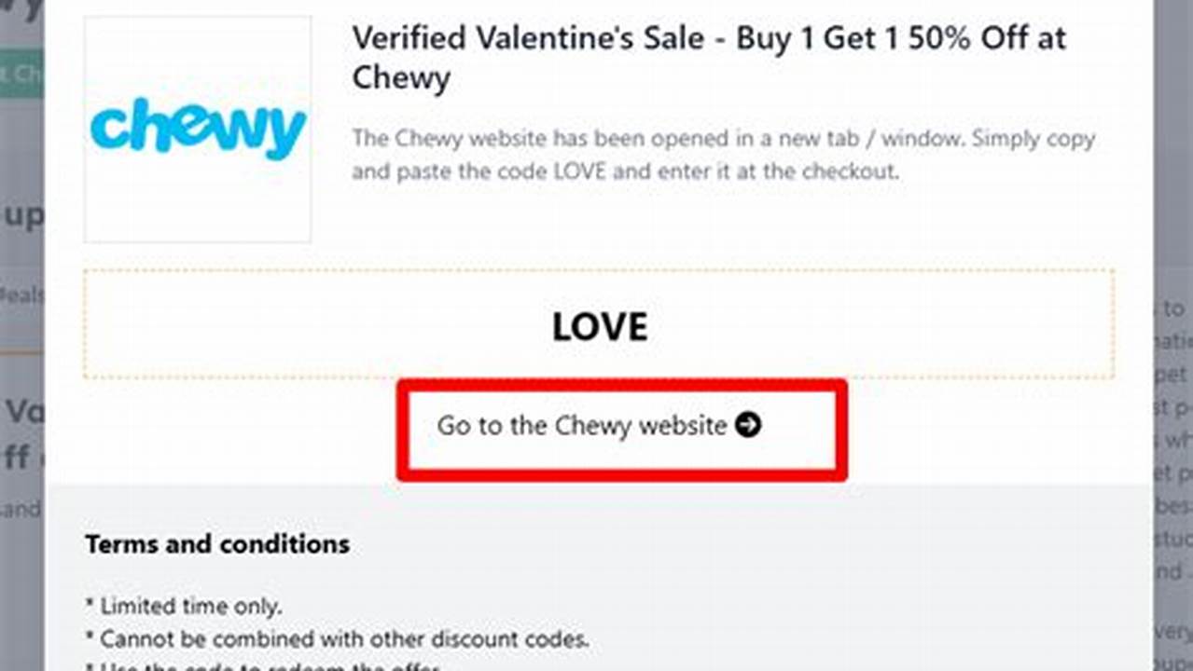Click the "Terms and conditions" heading

[x=217, y=543]
